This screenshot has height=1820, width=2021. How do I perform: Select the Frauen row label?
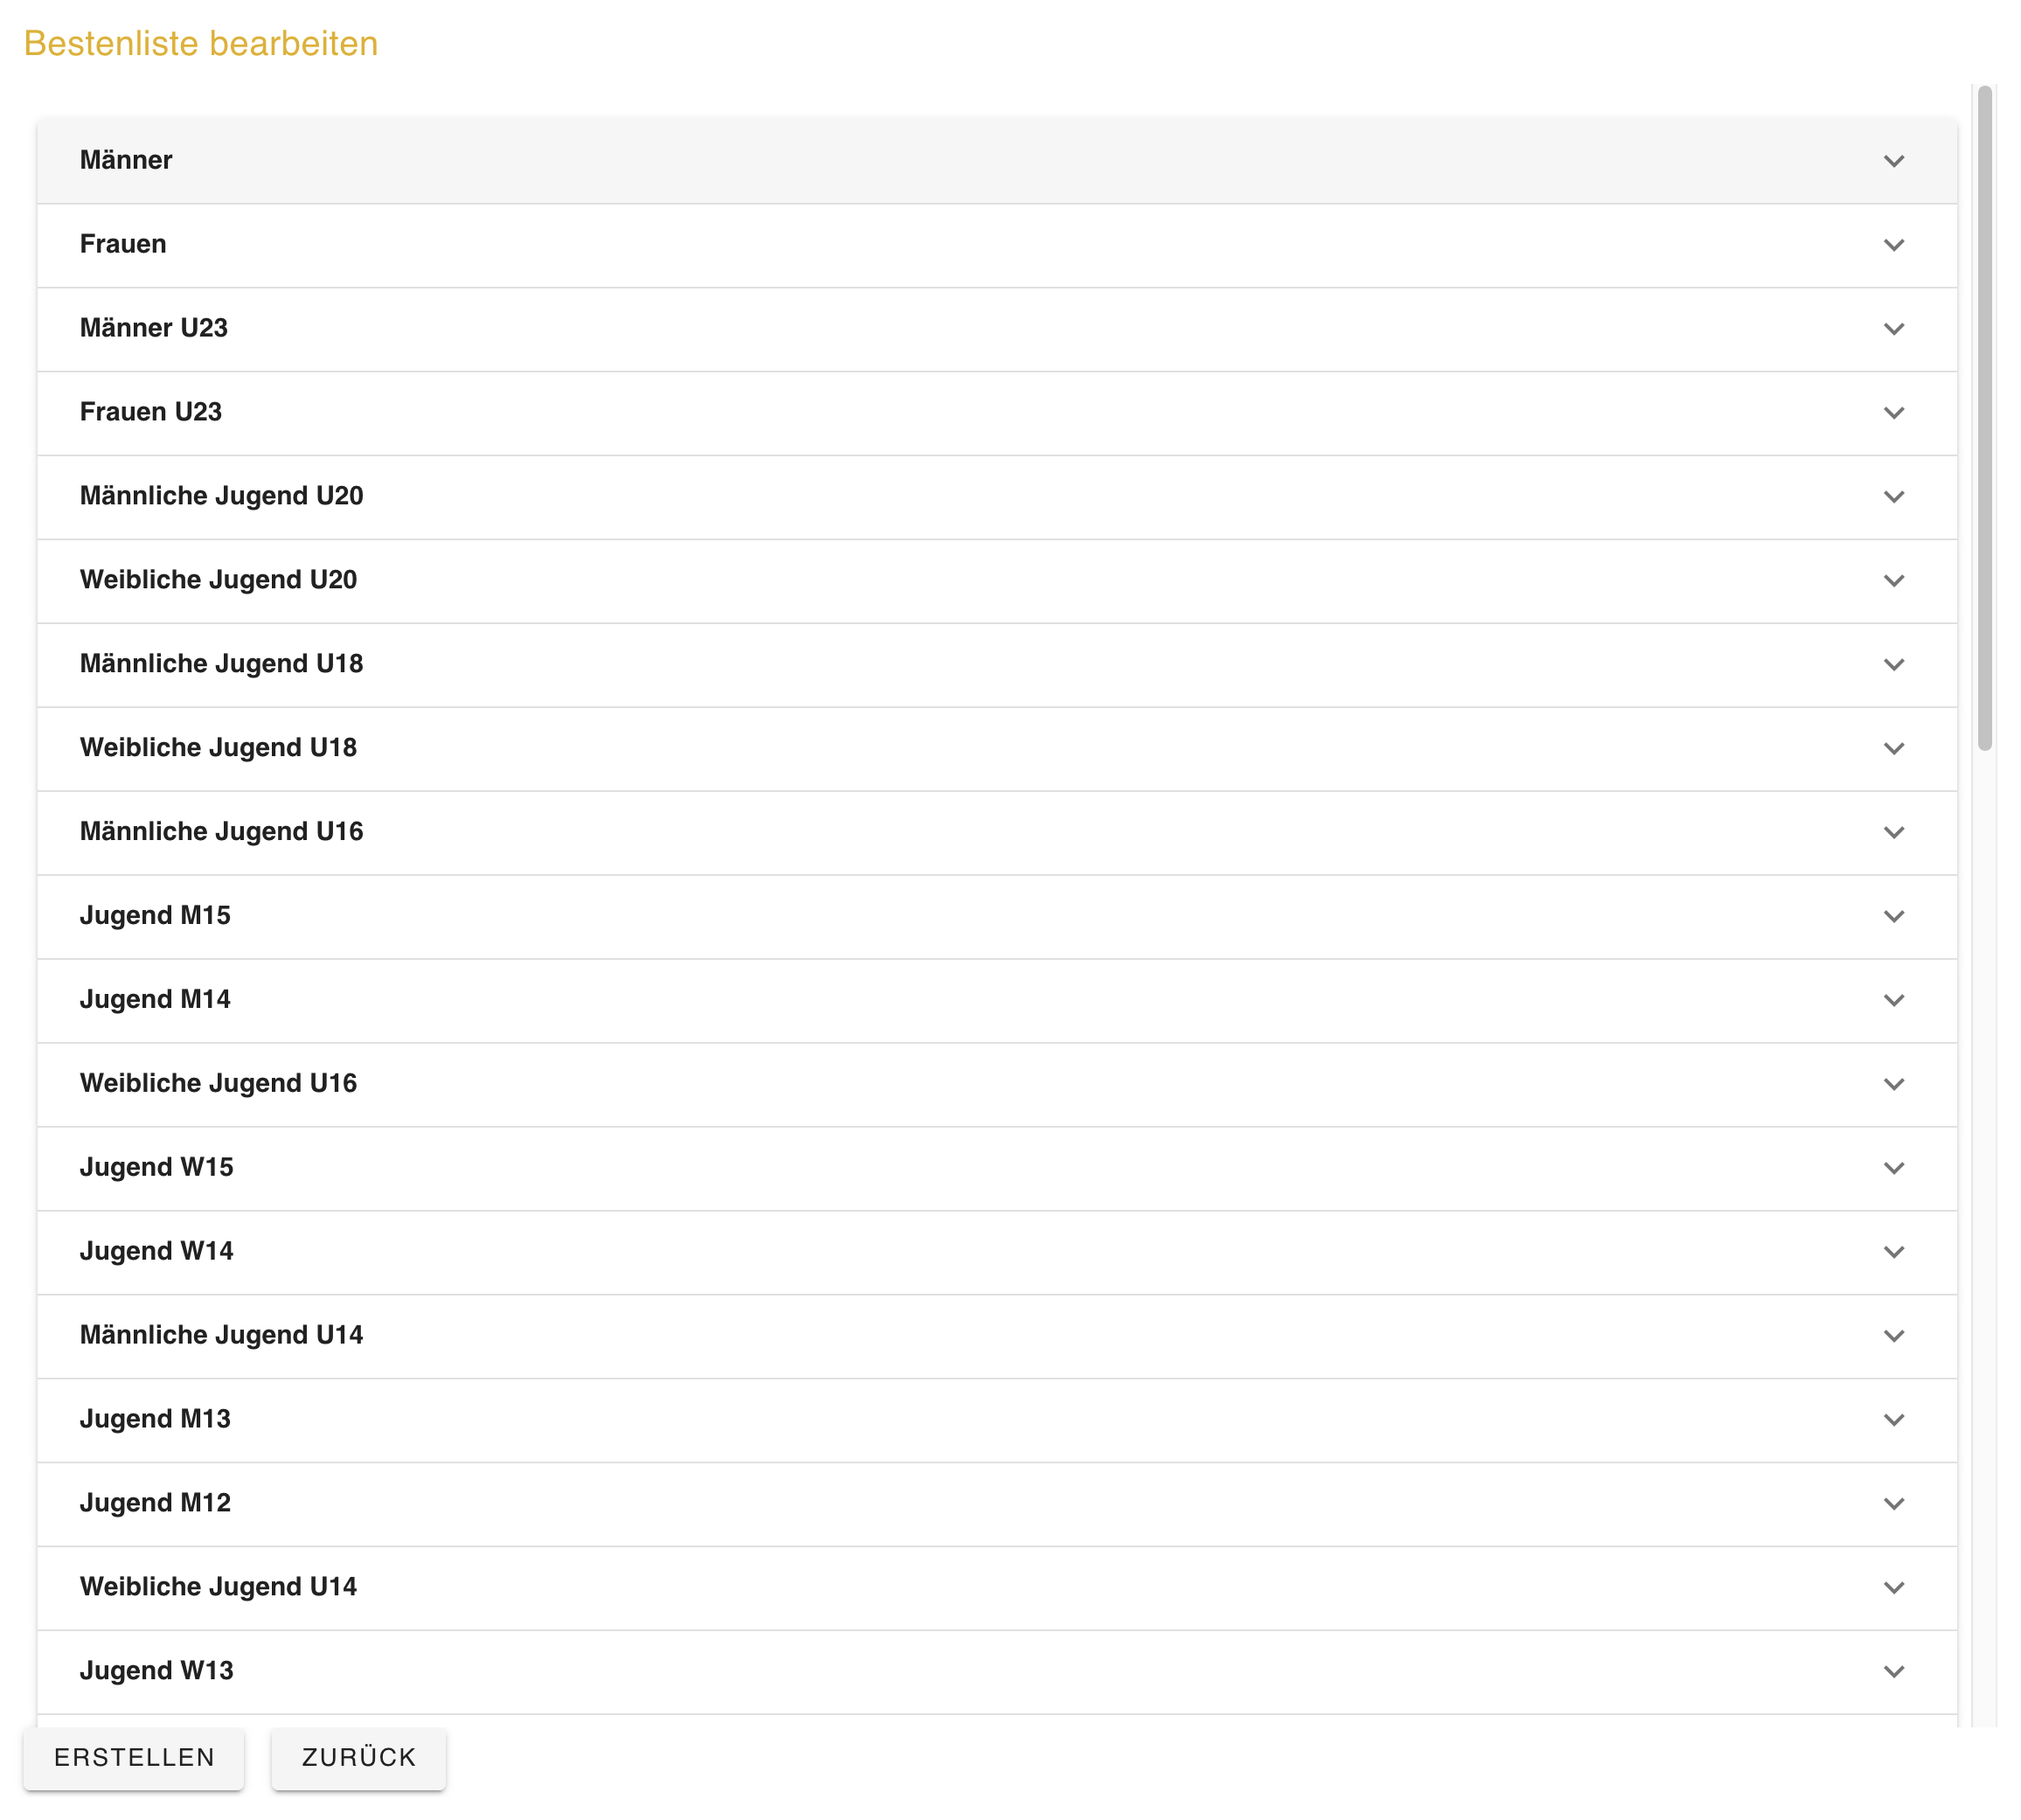click(123, 244)
